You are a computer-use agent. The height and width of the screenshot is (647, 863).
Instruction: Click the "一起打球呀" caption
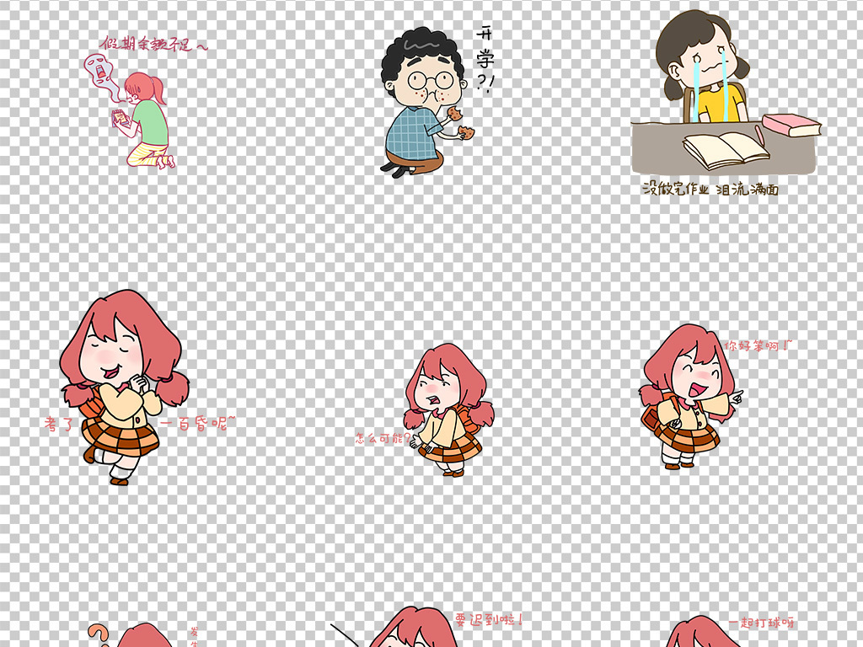761,623
